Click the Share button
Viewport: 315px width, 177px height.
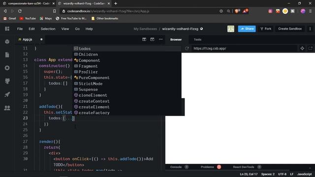click(247, 29)
